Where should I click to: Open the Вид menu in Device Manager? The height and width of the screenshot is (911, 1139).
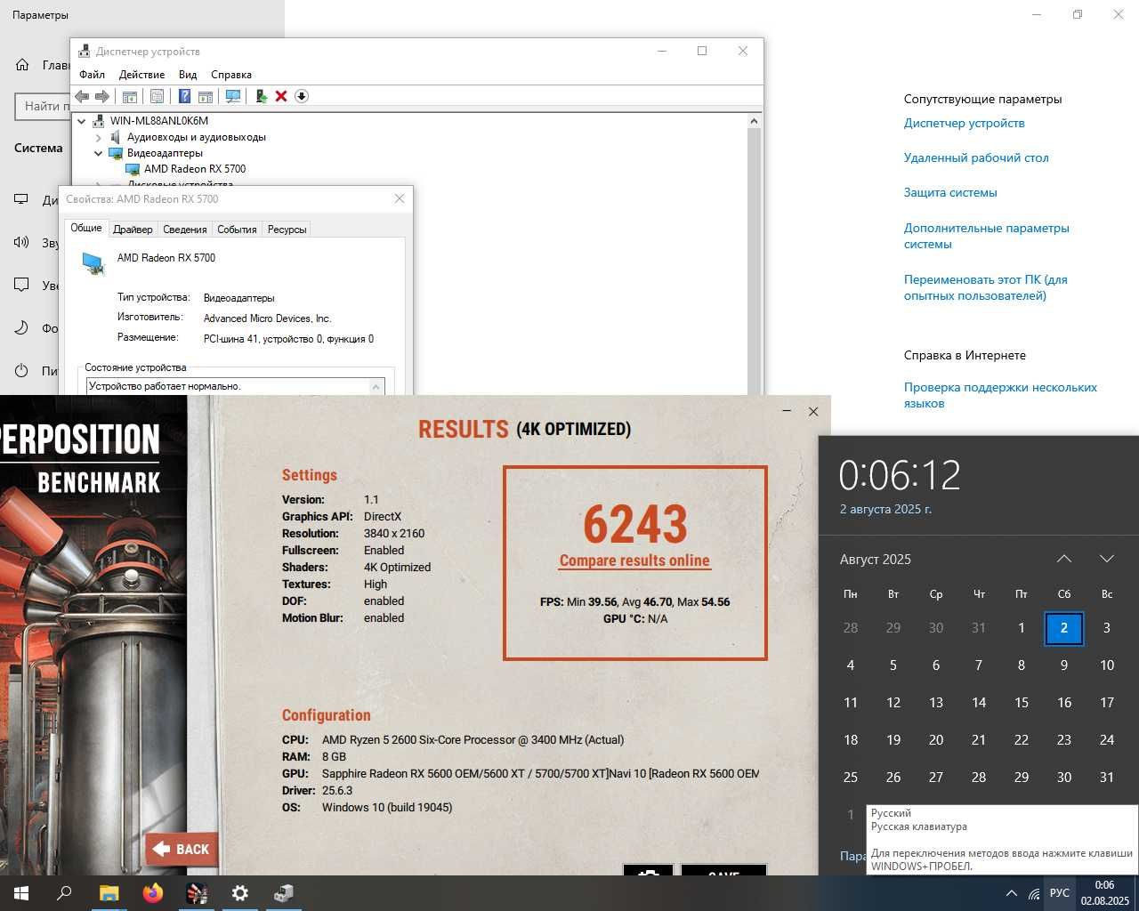pyautogui.click(x=188, y=75)
